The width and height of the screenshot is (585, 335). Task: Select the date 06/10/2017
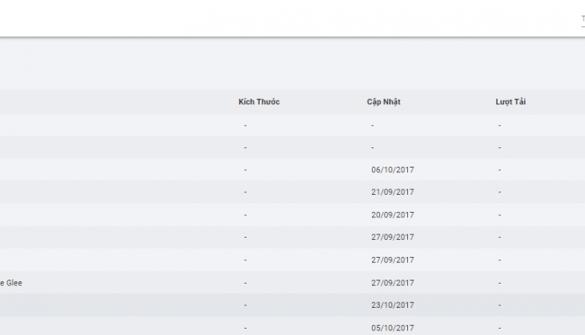click(x=392, y=170)
